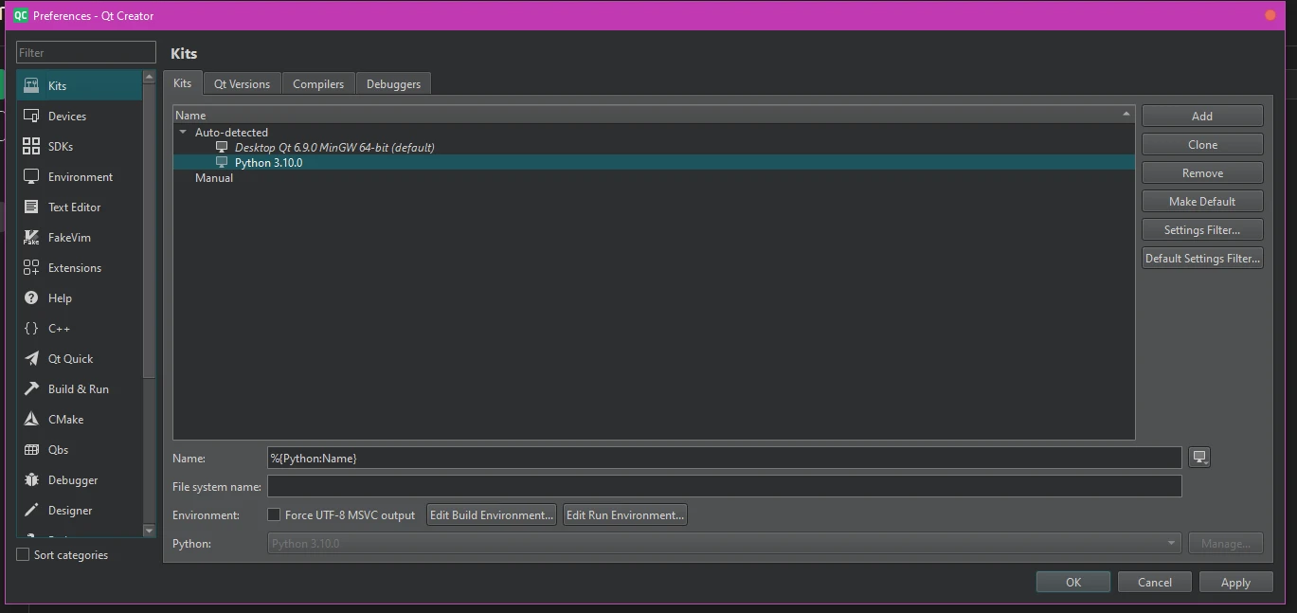Switch to the Compilers tab

318,84
